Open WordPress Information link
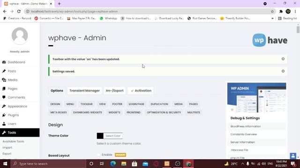 point(246,126)
